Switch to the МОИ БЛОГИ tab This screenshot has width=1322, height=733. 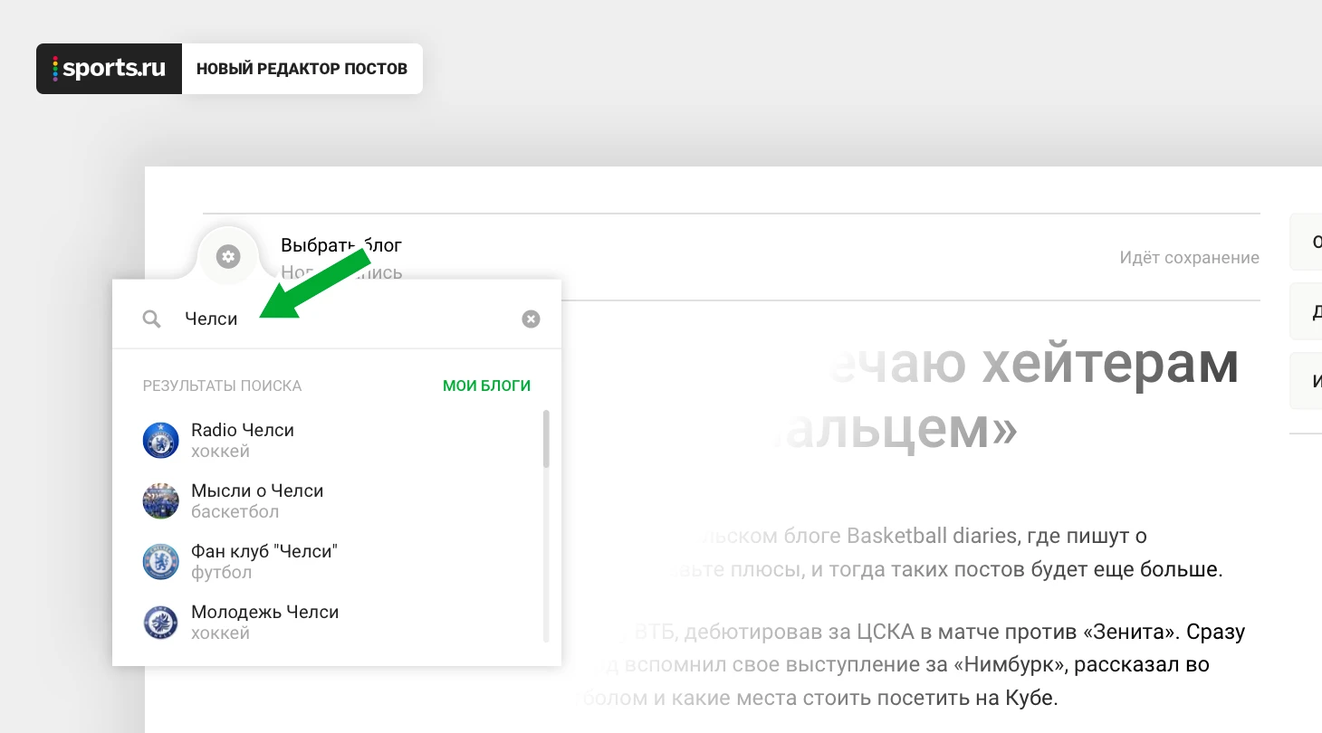click(x=486, y=386)
